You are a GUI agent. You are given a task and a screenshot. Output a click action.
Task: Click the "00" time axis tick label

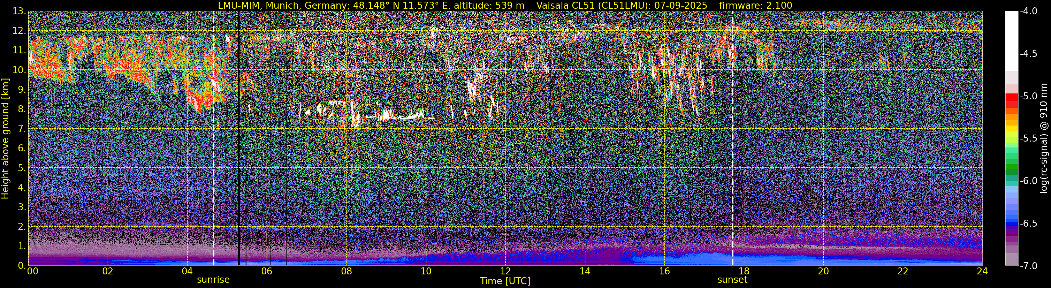tap(33, 271)
